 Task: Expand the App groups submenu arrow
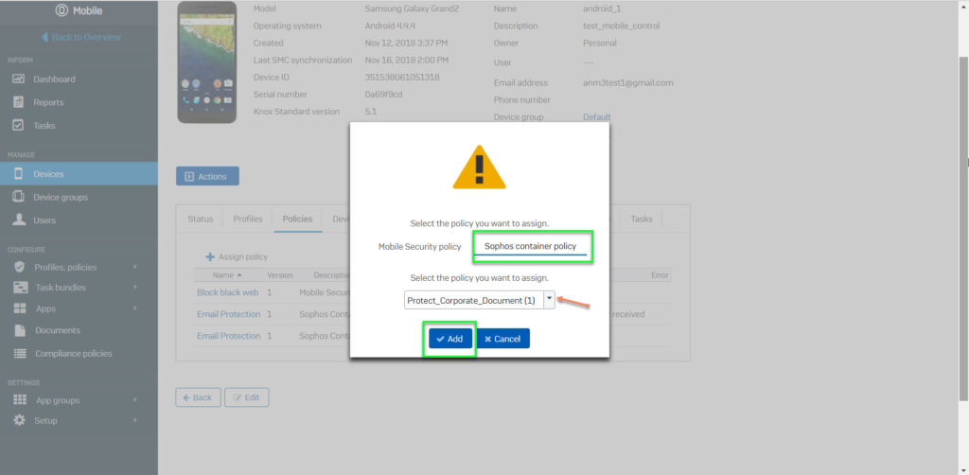pos(134,400)
